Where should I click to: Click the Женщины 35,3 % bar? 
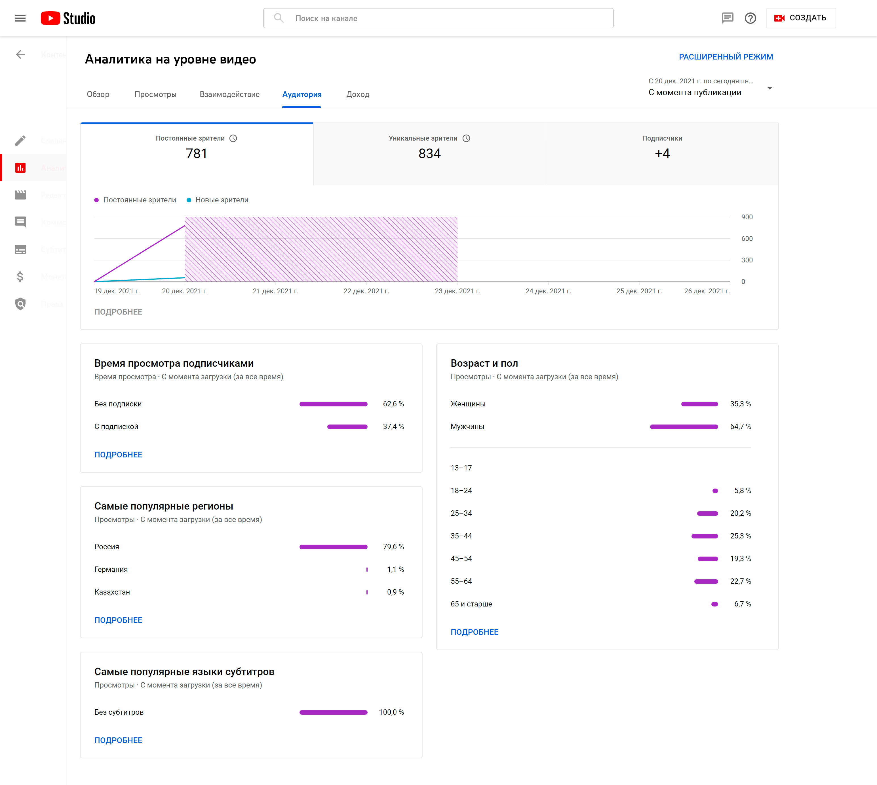700,404
